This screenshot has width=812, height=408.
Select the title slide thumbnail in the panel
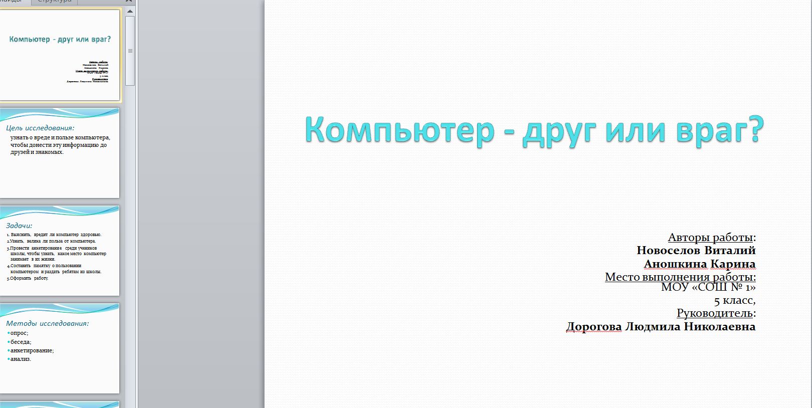(60, 55)
